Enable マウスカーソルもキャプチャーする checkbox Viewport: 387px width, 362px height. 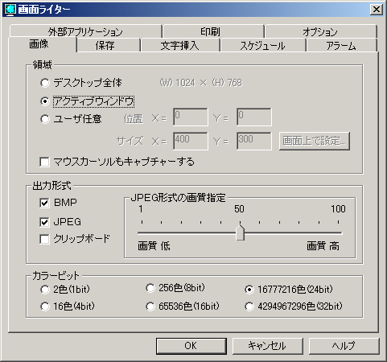(44, 162)
